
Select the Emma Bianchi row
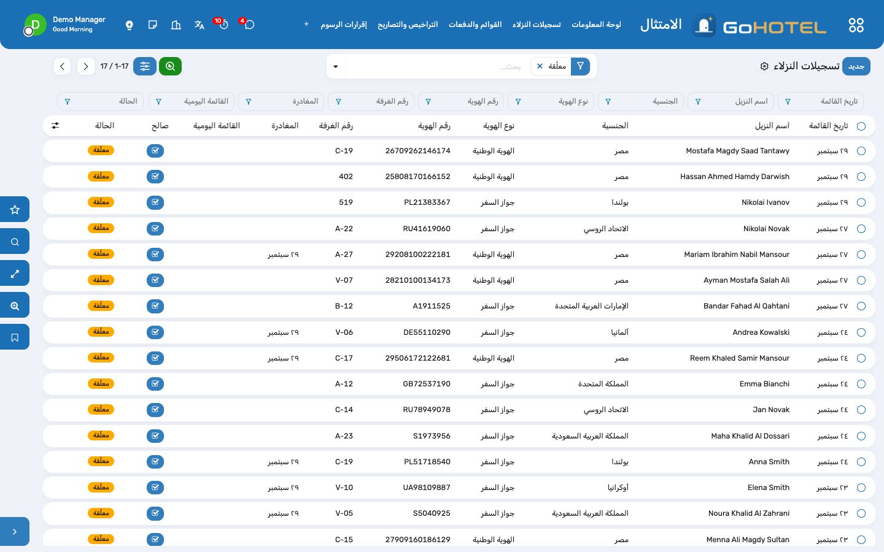coord(861,384)
